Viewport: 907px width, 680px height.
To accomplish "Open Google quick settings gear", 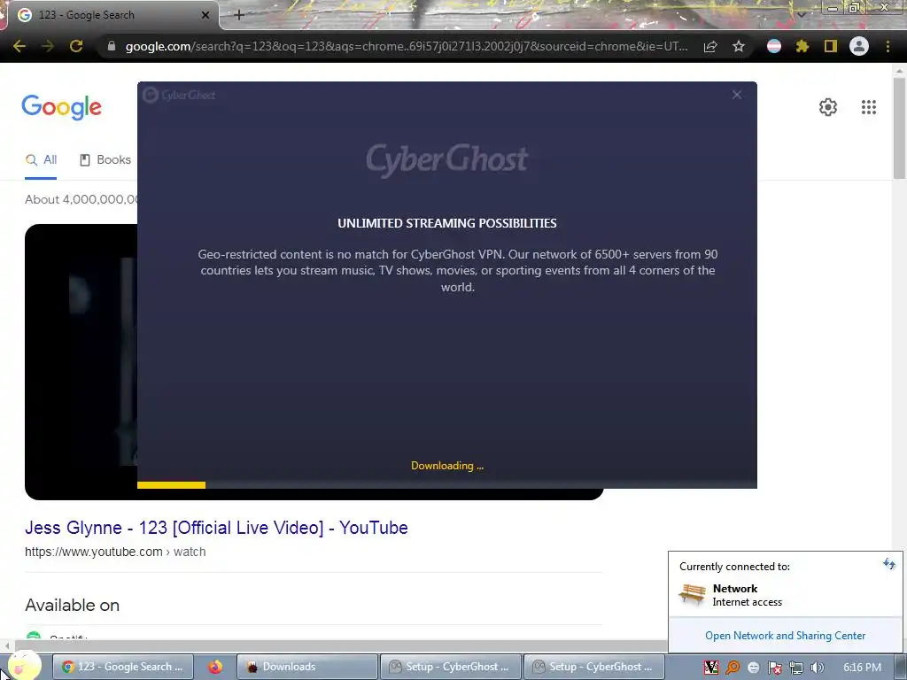I will pyautogui.click(x=828, y=107).
